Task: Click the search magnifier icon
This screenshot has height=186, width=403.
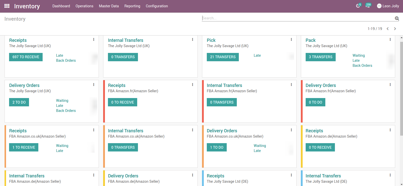Action: pyautogui.click(x=397, y=18)
